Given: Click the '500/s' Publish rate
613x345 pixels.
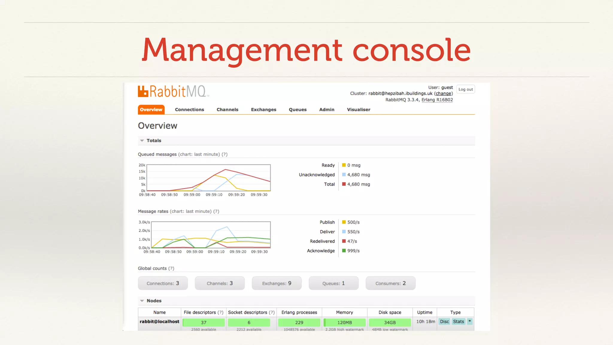Looking at the screenshot, I should pyautogui.click(x=353, y=222).
